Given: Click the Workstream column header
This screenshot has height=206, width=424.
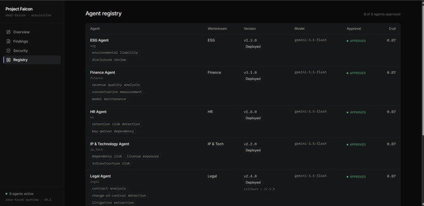Looking at the screenshot, I should [x=217, y=28].
